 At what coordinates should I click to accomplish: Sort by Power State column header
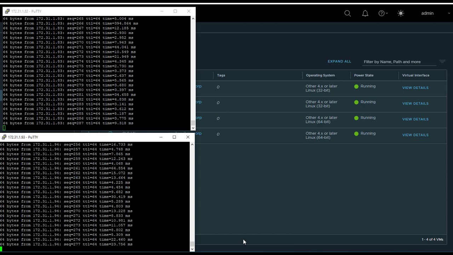click(x=364, y=75)
